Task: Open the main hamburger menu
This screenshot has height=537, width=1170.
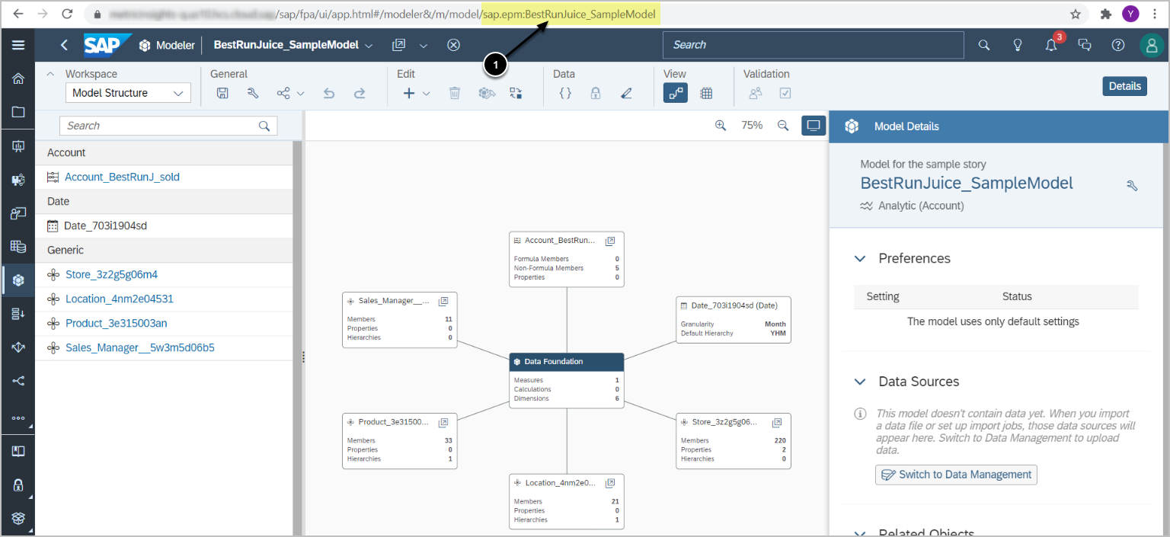Action: pyautogui.click(x=18, y=45)
